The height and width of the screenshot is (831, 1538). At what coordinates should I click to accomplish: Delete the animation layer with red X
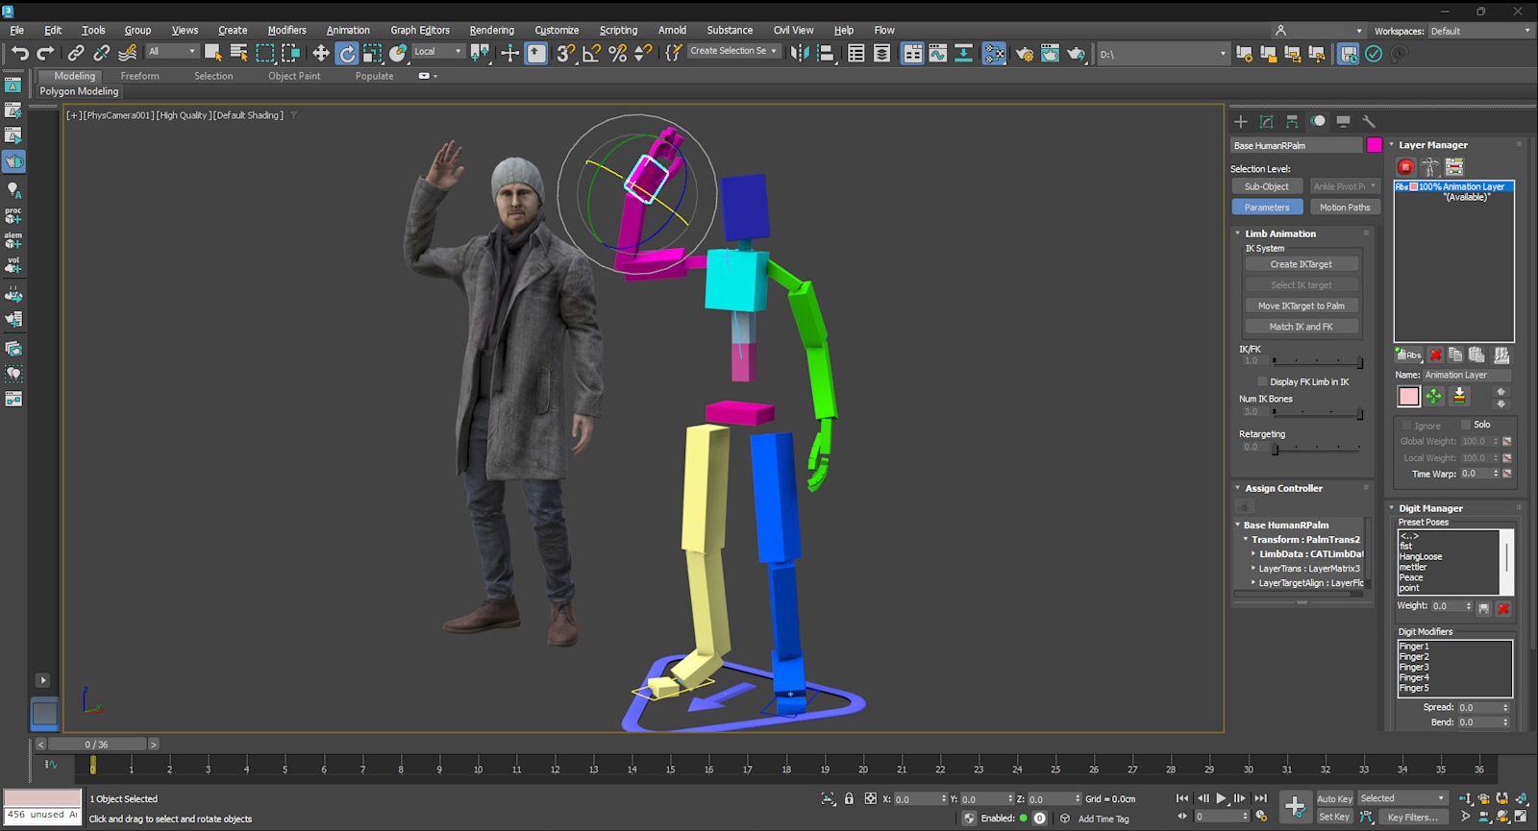(x=1435, y=355)
